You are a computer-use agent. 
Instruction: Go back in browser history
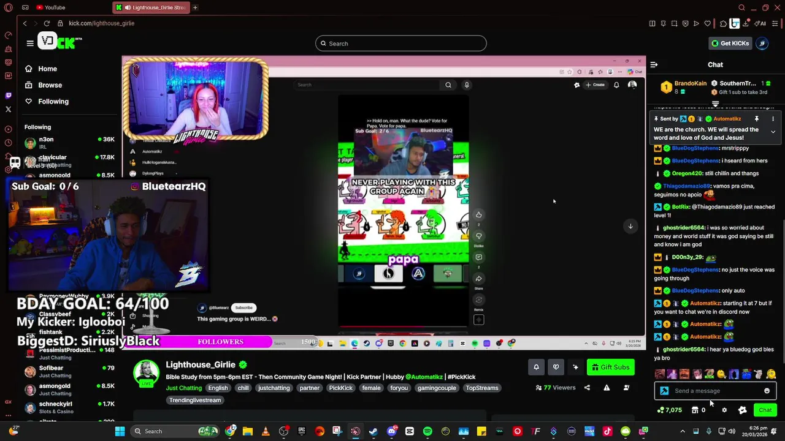(x=25, y=23)
